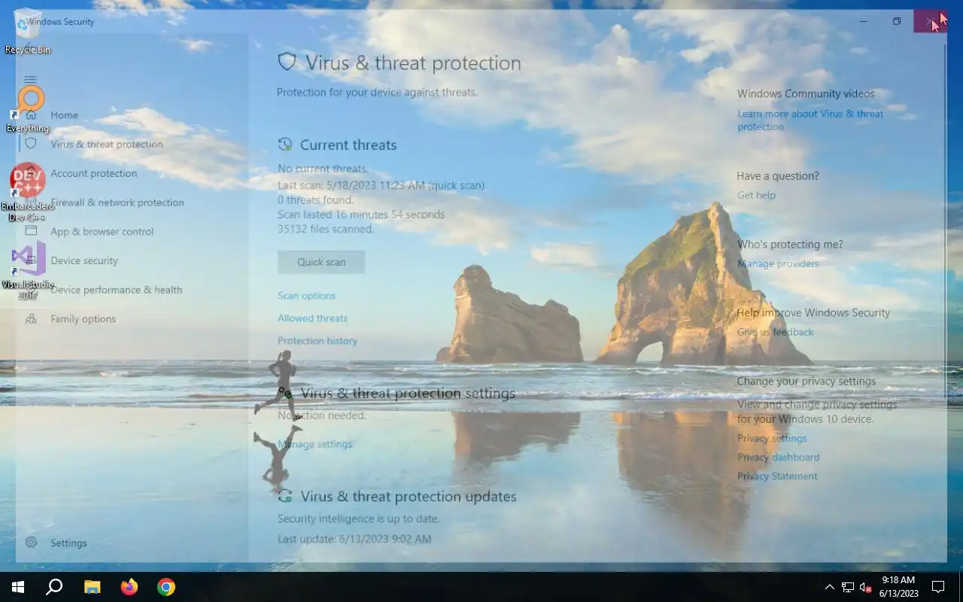Click 'Protection for your device against threats.' text
Viewport: 963px width, 602px height.
377,93
